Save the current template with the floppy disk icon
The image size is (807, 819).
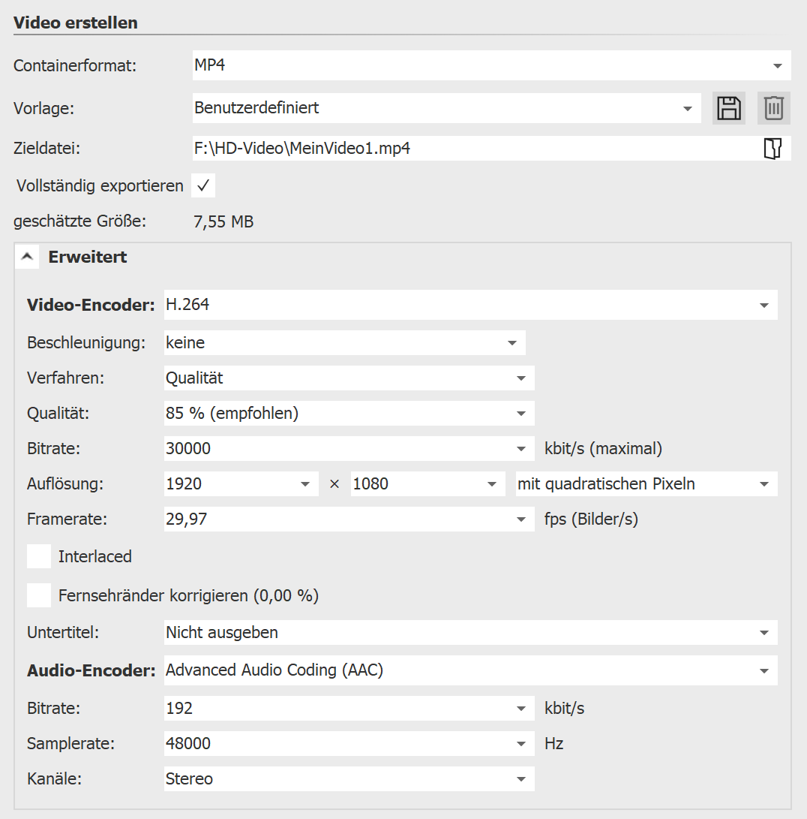tap(728, 108)
